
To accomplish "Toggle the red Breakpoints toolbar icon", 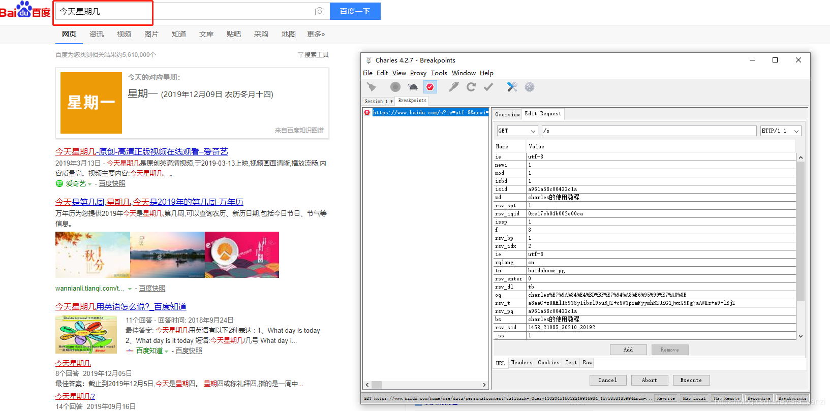I will (430, 87).
